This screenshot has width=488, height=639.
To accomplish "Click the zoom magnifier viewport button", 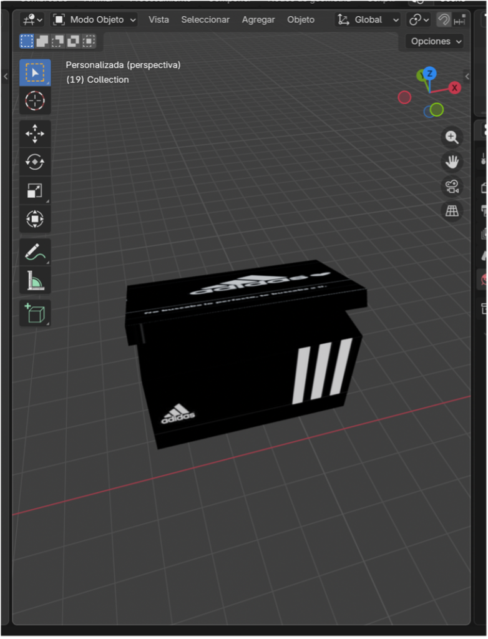I will point(452,137).
